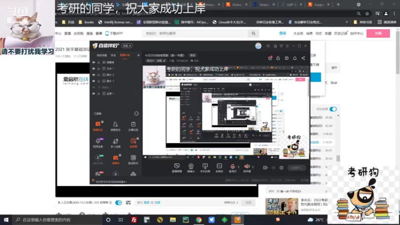The width and height of the screenshot is (400, 225).
Task: Add 摄像头 camera source
Action: click(191, 168)
